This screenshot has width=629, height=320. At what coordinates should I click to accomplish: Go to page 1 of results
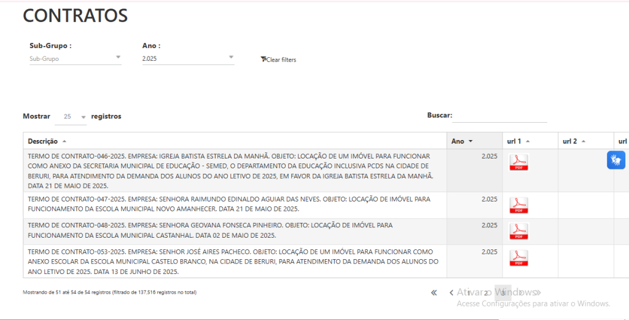click(469, 293)
